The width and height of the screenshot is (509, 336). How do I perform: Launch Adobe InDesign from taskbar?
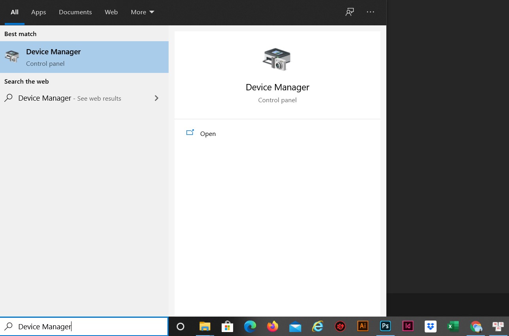click(x=408, y=326)
